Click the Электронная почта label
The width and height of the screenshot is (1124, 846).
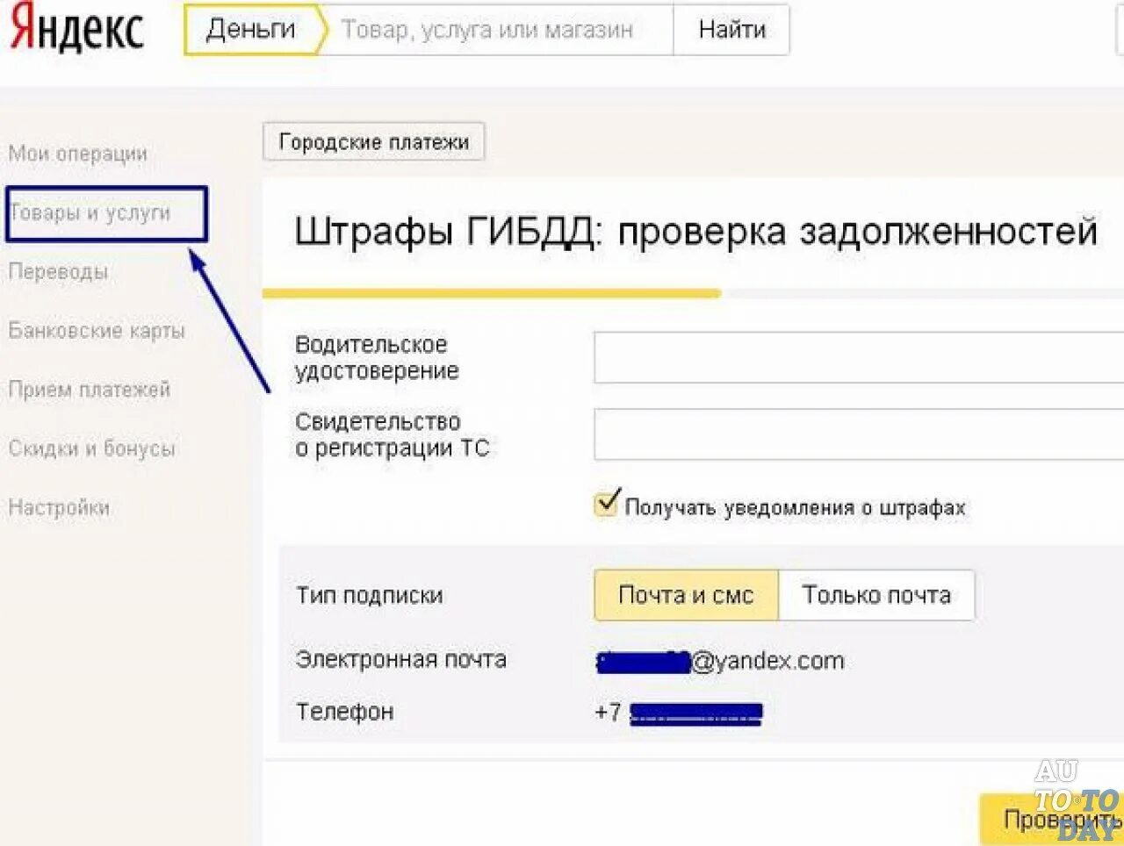pyautogui.click(x=401, y=659)
